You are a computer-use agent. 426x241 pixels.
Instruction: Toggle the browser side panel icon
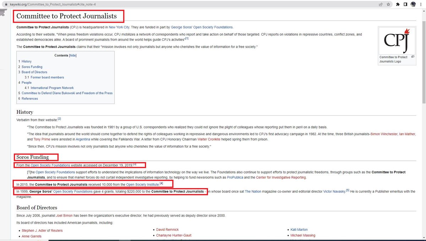tap(405, 4)
